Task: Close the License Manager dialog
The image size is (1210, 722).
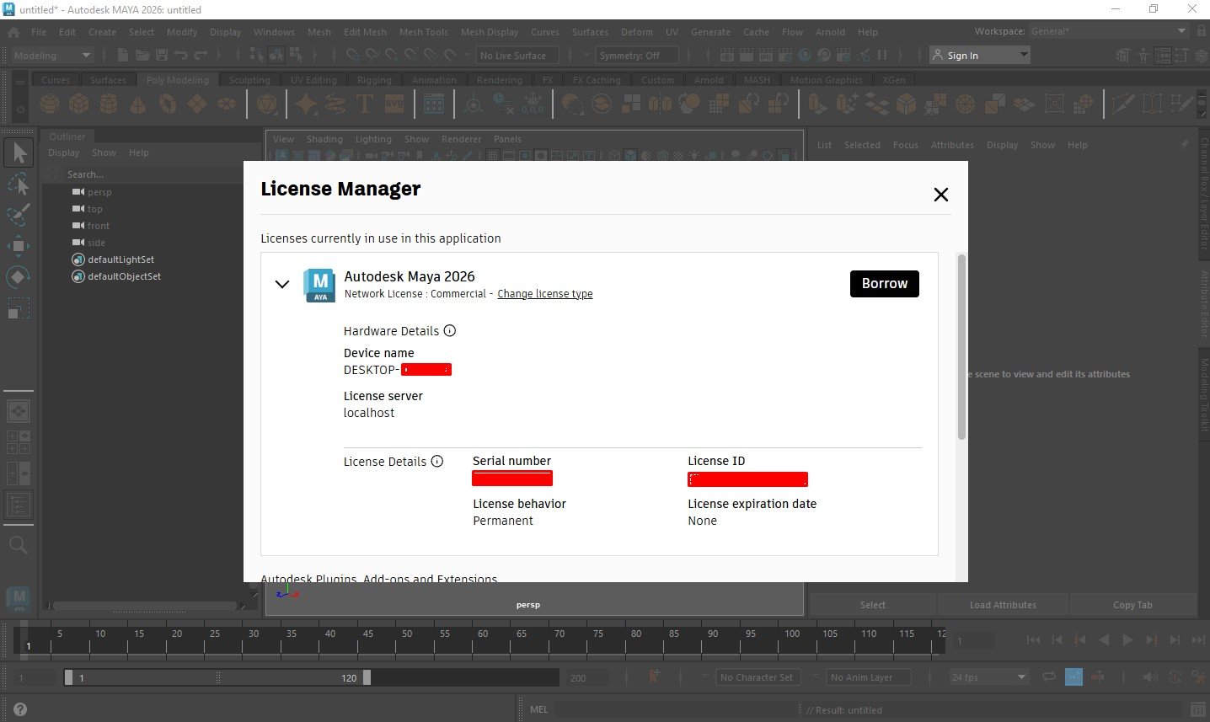Action: pos(941,195)
